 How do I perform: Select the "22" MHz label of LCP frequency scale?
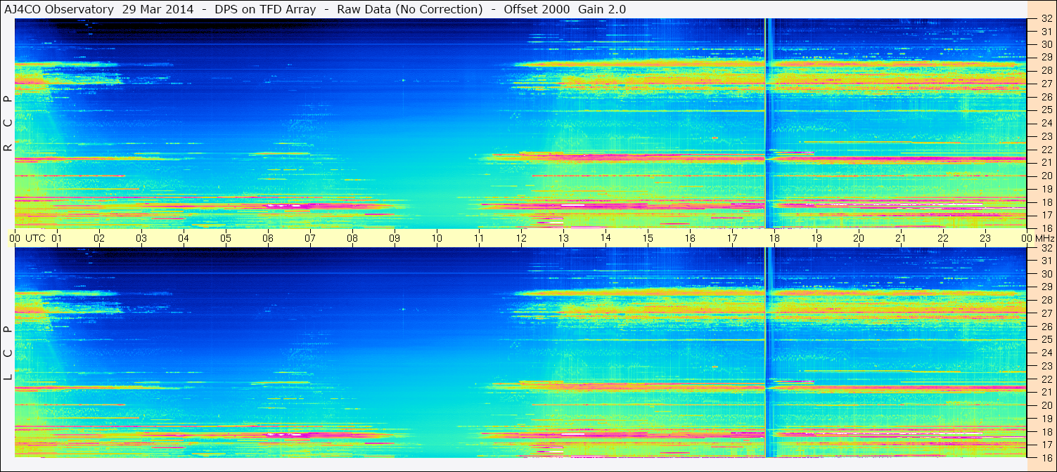pyautogui.click(x=1046, y=379)
